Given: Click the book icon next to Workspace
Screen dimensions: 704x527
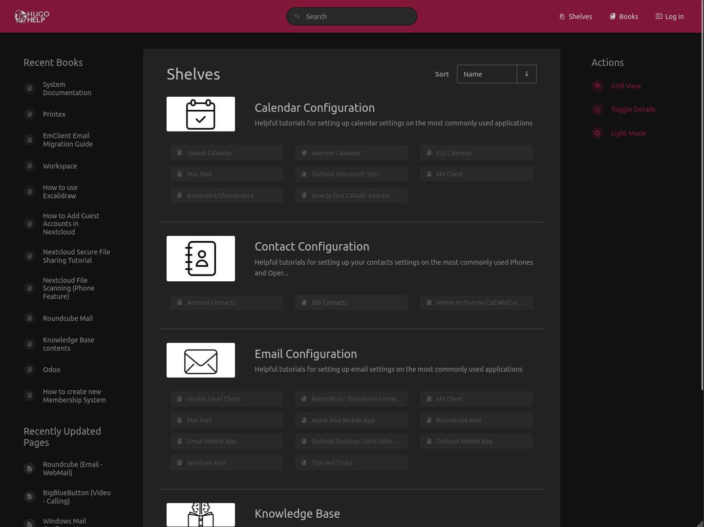Looking at the screenshot, I should point(29,166).
